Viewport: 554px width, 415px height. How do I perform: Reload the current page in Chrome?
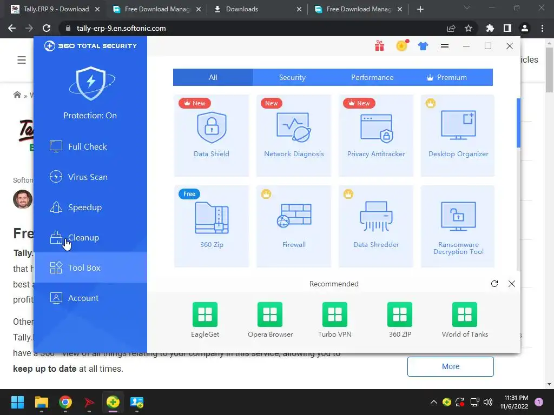tap(47, 28)
